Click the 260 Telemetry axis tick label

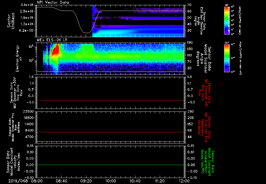pos(190,111)
